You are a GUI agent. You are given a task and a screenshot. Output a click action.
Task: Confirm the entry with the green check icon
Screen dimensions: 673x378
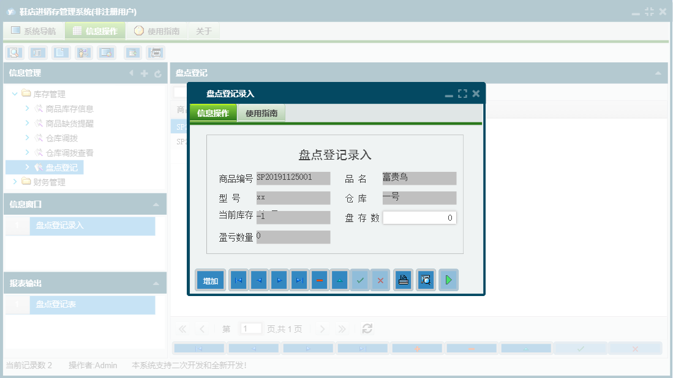pos(360,280)
